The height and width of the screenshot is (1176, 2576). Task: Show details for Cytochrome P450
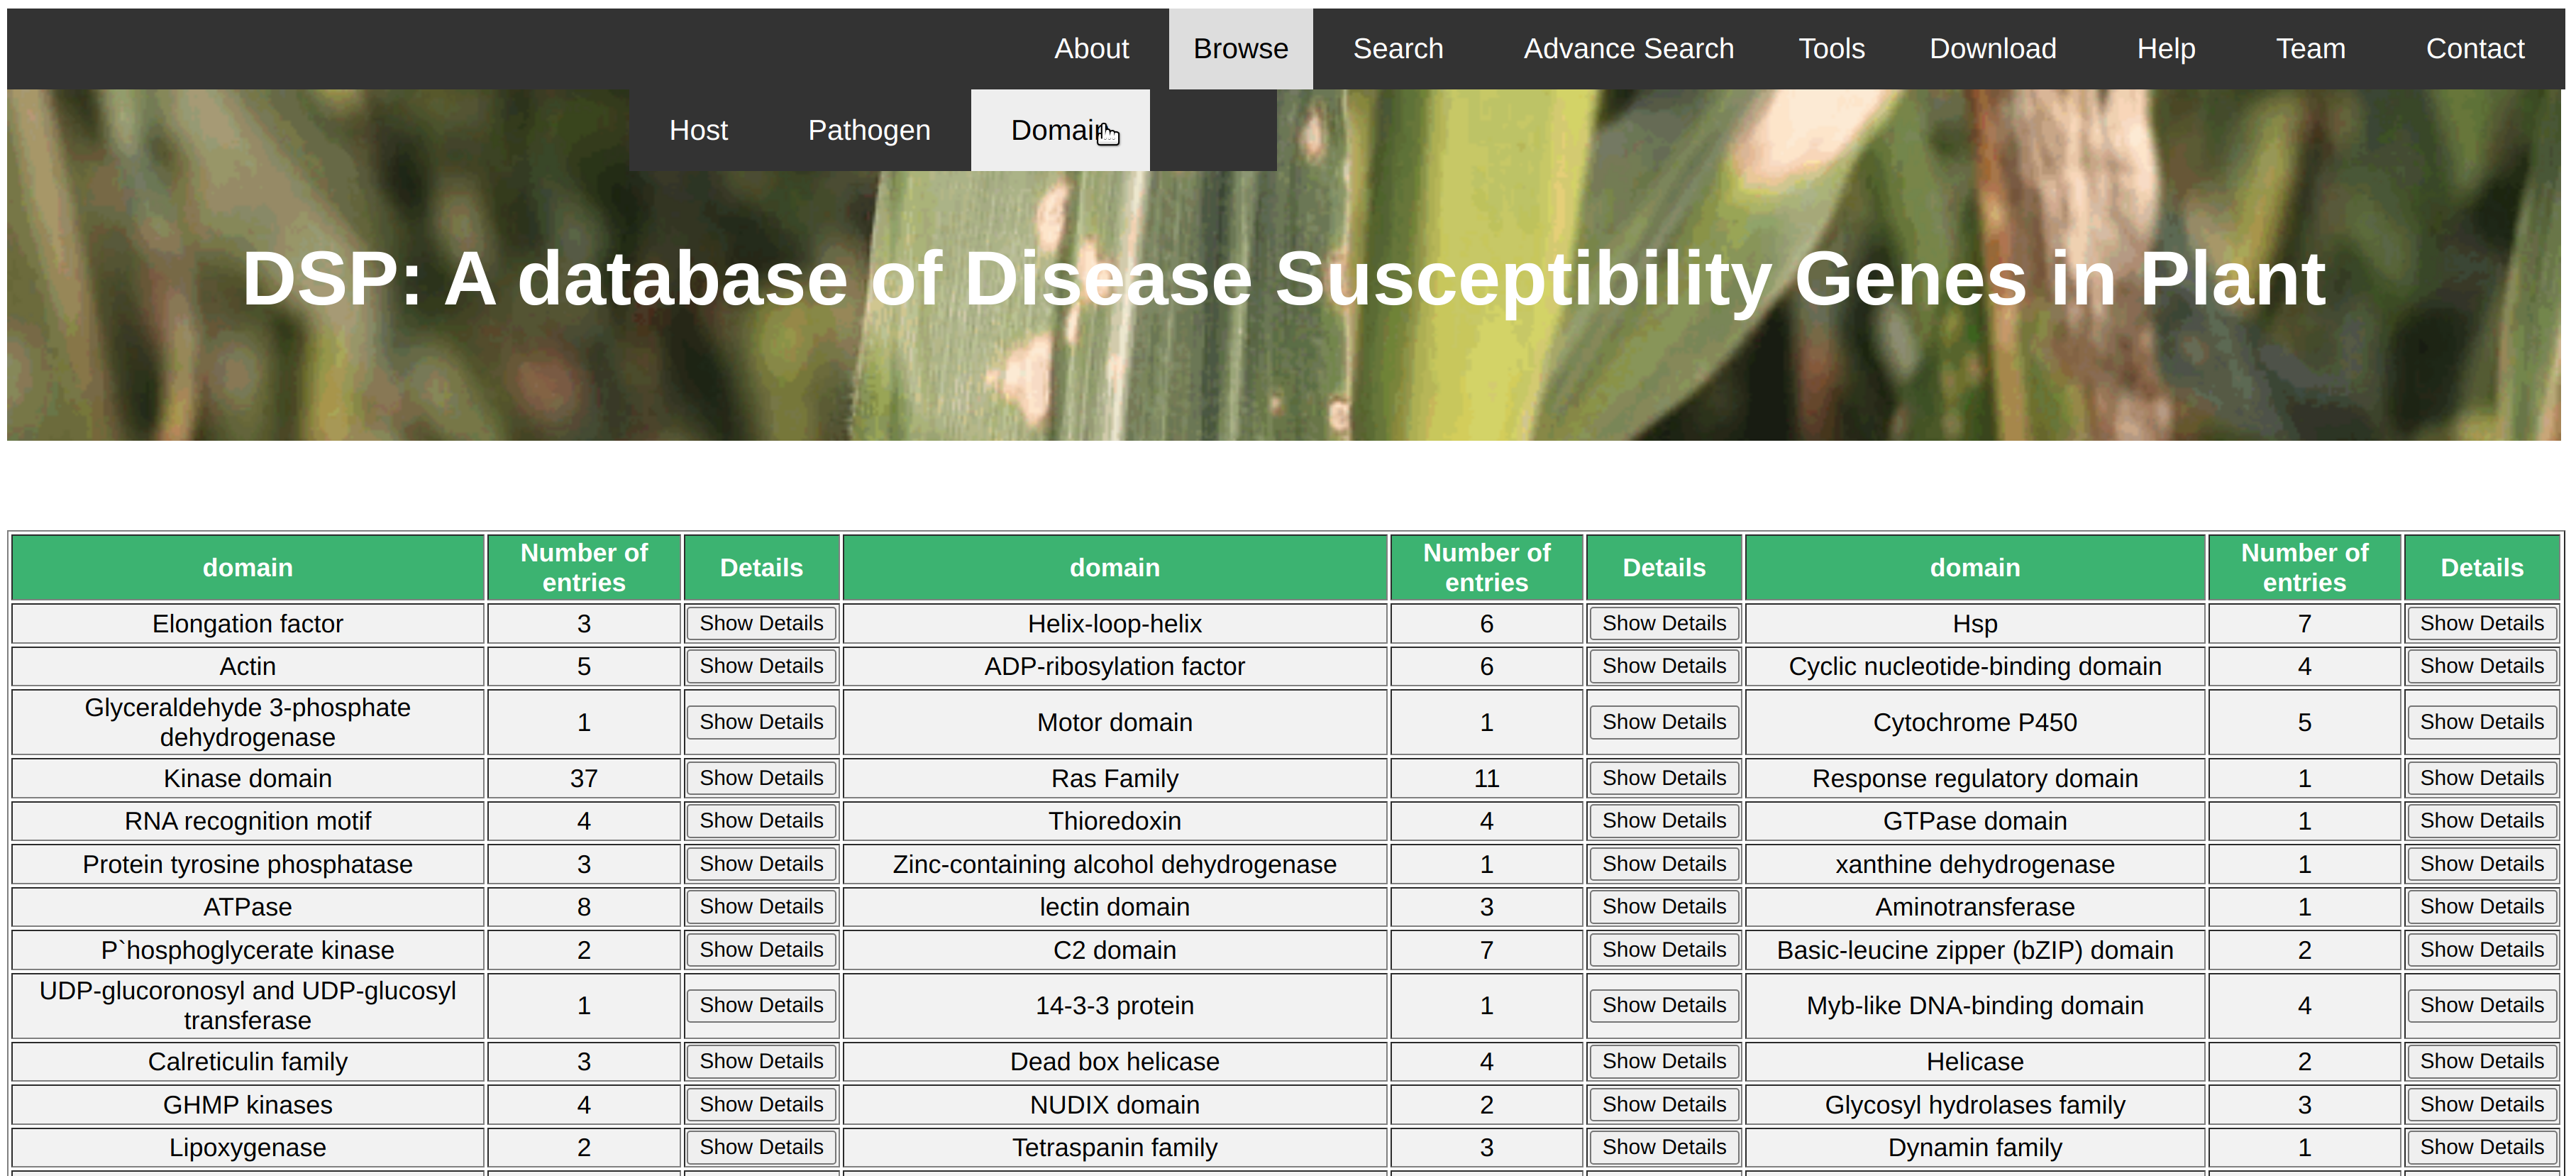click(x=2482, y=722)
